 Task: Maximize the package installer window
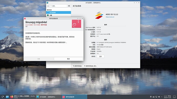80,18
